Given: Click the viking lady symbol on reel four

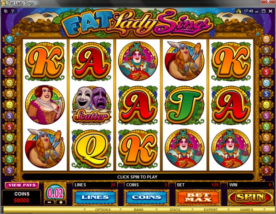Looking at the screenshot, I should click(x=184, y=61).
